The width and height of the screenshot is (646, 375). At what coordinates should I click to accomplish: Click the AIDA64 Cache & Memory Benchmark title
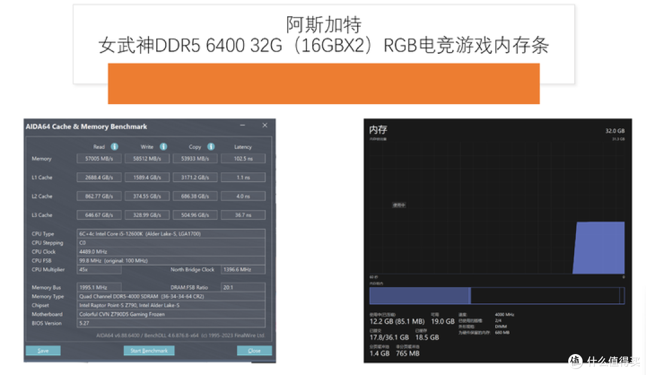coord(87,127)
